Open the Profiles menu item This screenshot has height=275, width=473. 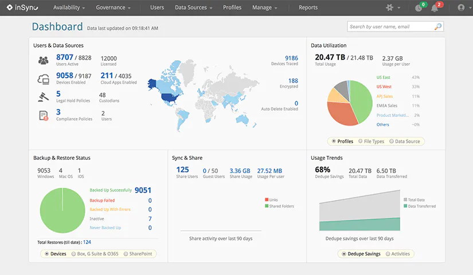(232, 7)
